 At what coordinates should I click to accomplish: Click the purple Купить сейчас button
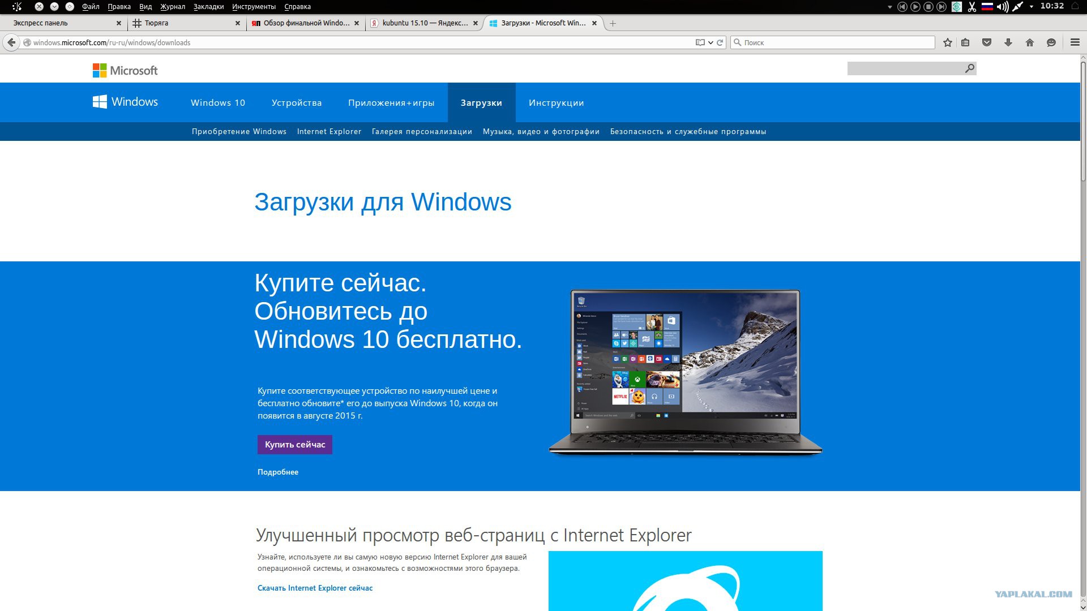coord(295,445)
